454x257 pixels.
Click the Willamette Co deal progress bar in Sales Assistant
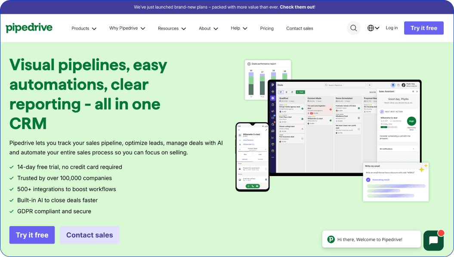coord(389,127)
